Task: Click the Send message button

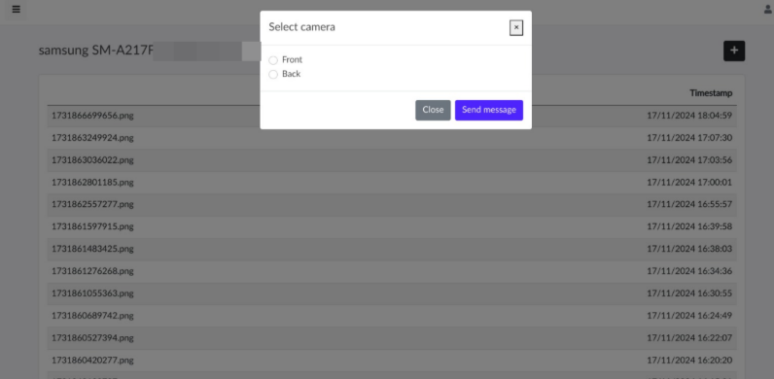Action: 489,110
